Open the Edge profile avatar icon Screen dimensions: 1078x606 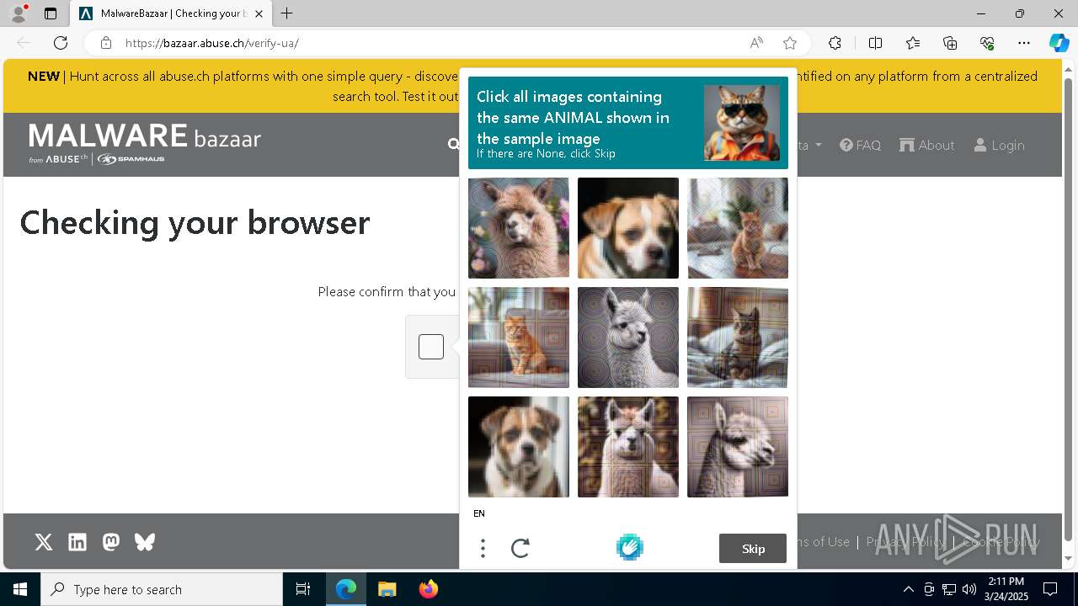[x=19, y=13]
